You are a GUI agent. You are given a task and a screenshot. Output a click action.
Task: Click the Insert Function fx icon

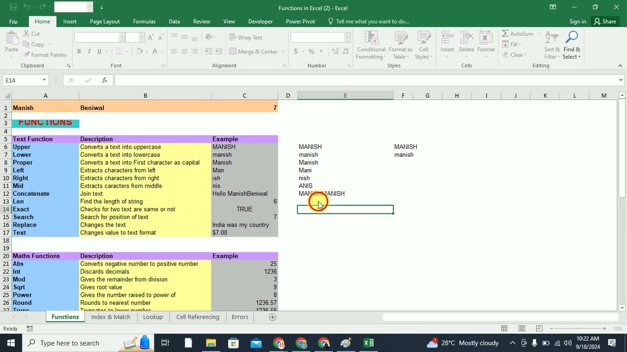(104, 80)
